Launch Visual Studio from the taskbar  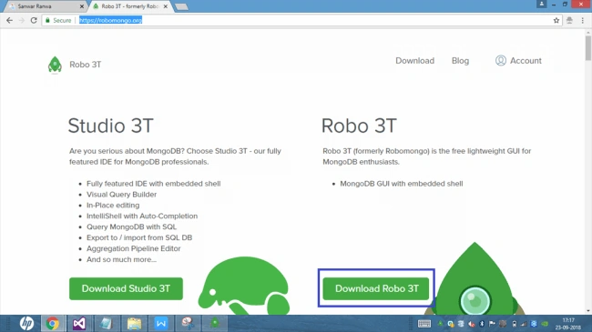tap(79, 323)
